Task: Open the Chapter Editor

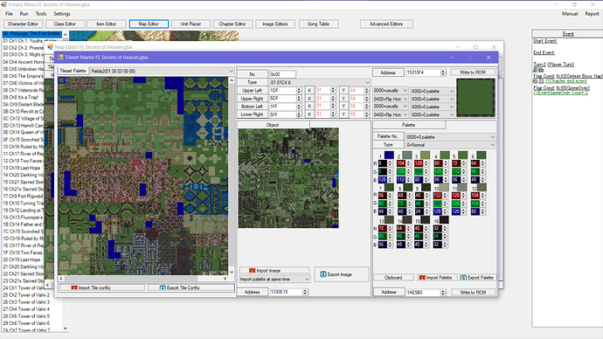Action: (x=232, y=24)
